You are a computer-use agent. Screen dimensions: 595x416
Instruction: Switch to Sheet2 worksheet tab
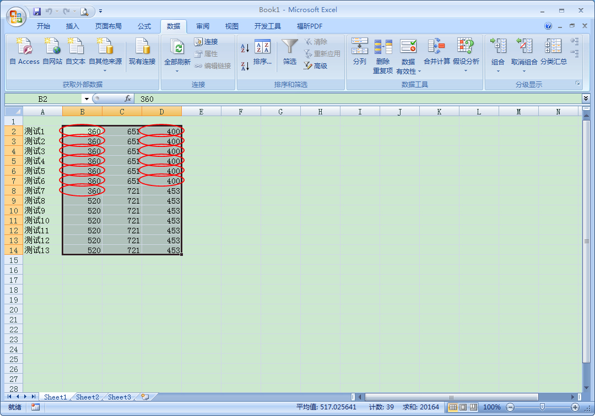(88, 397)
